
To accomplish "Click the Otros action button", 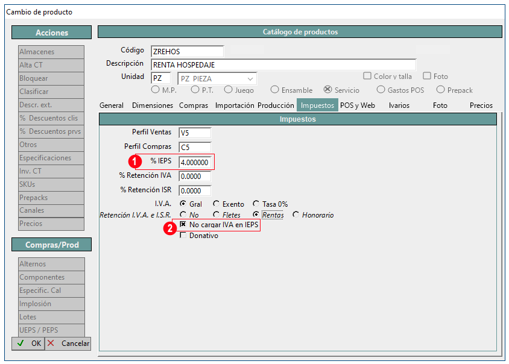I will (51, 145).
